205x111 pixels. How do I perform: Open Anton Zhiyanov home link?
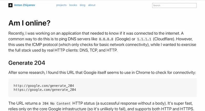(24, 5)
